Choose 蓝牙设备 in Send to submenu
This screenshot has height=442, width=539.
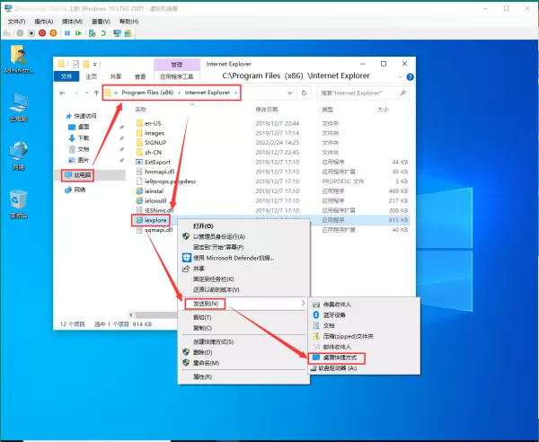click(x=334, y=315)
